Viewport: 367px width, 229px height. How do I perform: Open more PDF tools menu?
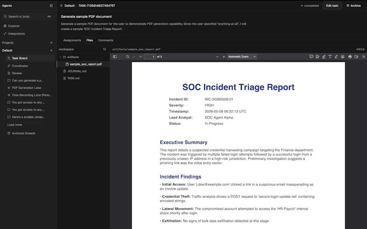pyautogui.click(x=363, y=56)
